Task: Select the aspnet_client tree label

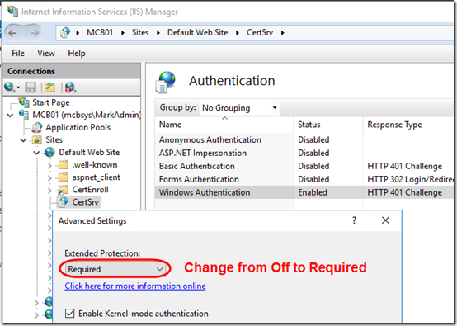Action: (x=97, y=177)
